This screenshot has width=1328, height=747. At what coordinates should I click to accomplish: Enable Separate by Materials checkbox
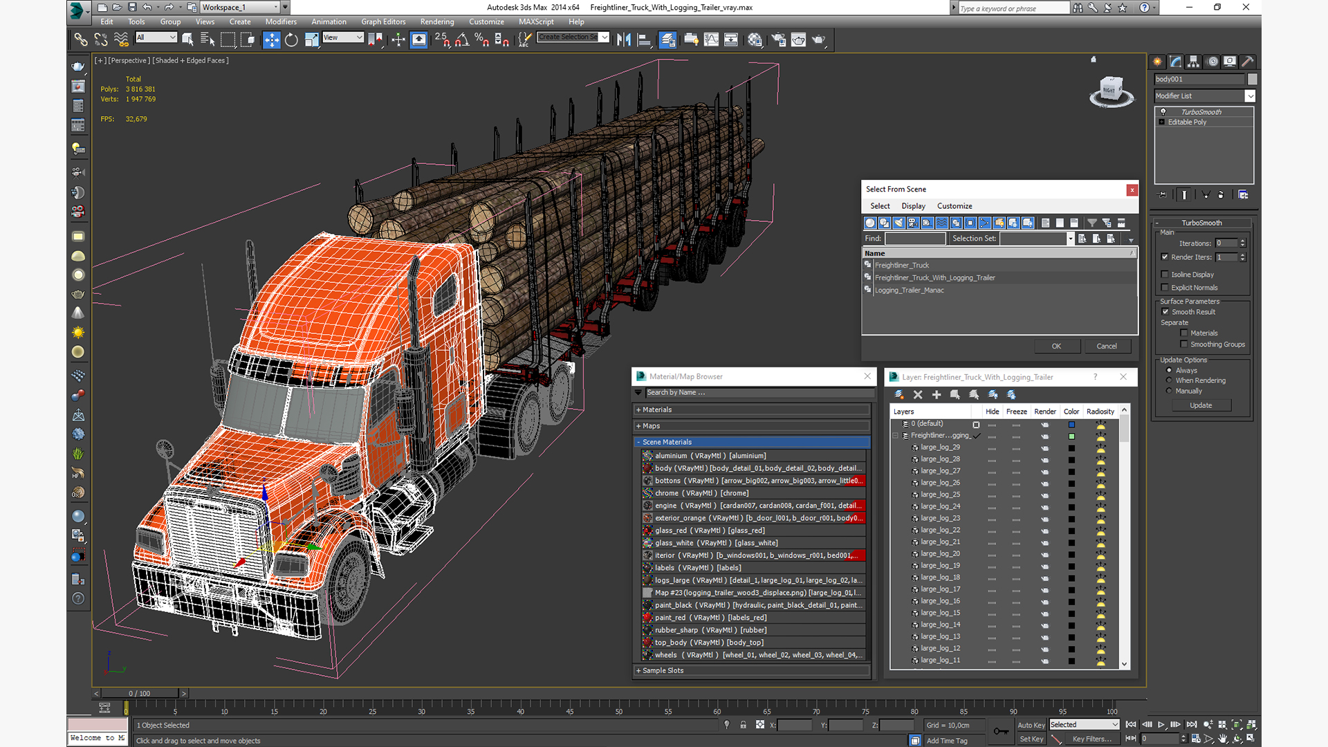coord(1184,333)
